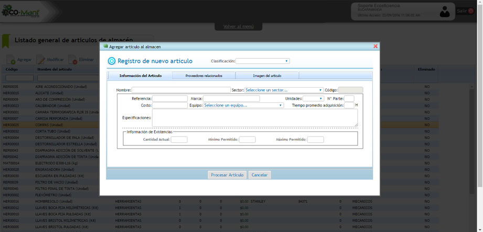Click the disabled Código field
483x232 pixels.
click(x=350, y=90)
